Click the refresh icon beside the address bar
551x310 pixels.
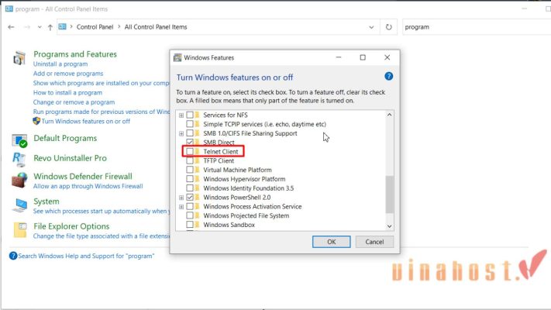coord(389,27)
